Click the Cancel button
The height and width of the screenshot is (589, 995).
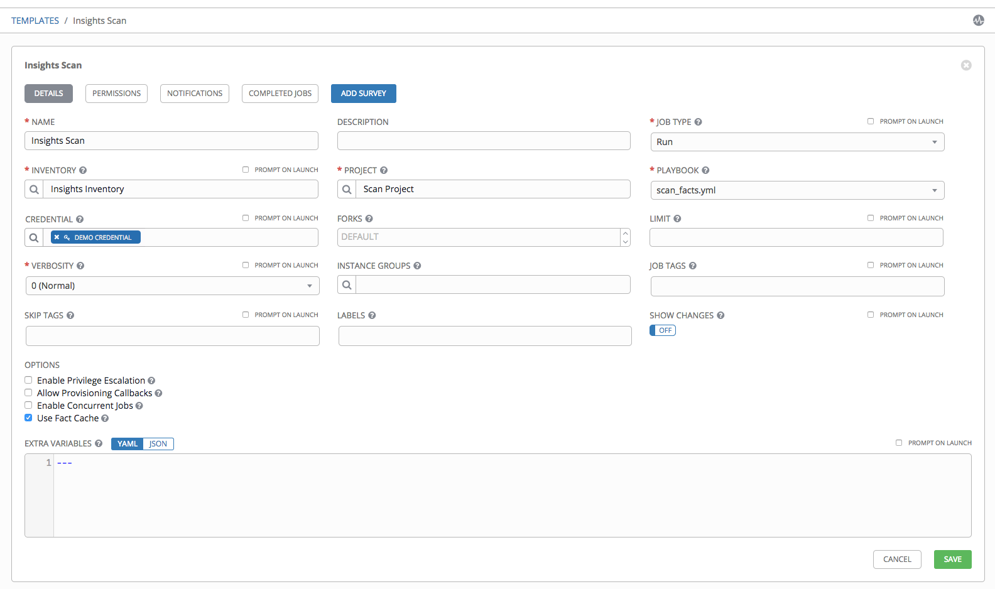click(x=897, y=559)
